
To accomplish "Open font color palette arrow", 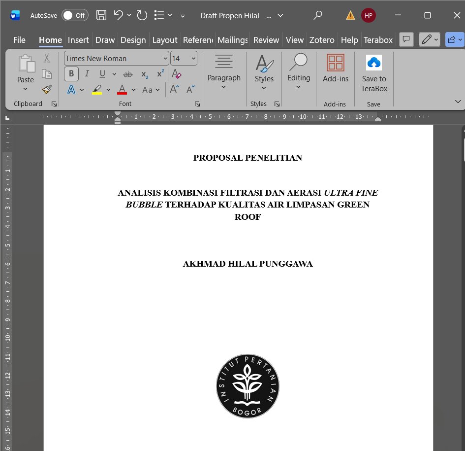I will coord(134,90).
